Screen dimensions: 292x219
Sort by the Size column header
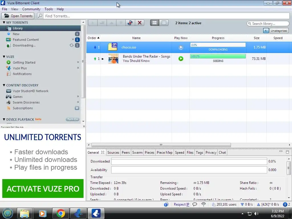(256, 38)
